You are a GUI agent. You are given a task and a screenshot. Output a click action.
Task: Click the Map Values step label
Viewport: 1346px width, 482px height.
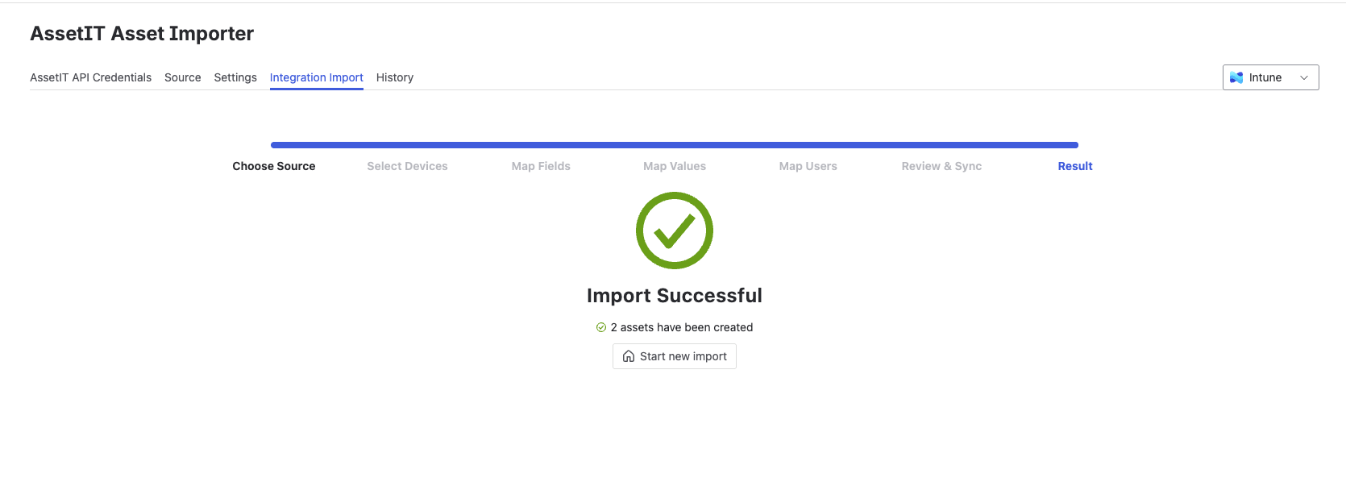[675, 166]
